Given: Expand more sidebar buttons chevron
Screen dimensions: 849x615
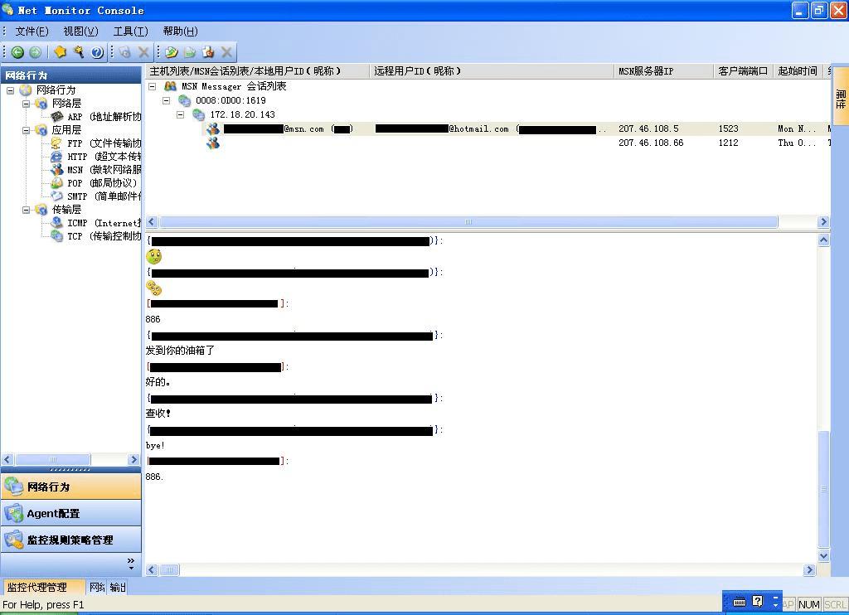Looking at the screenshot, I should [x=130, y=564].
